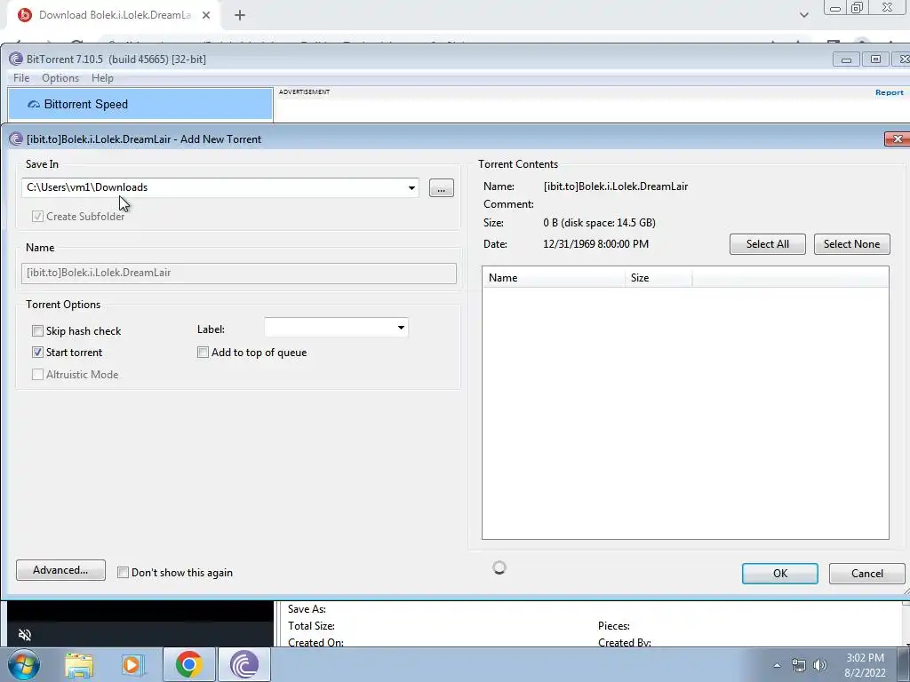Click Show Desktop strip on taskbar
The image size is (910, 682).
[904, 664]
